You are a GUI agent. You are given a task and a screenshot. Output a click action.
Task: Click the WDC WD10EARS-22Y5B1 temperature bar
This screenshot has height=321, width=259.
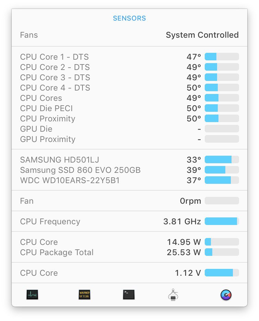coord(222,180)
